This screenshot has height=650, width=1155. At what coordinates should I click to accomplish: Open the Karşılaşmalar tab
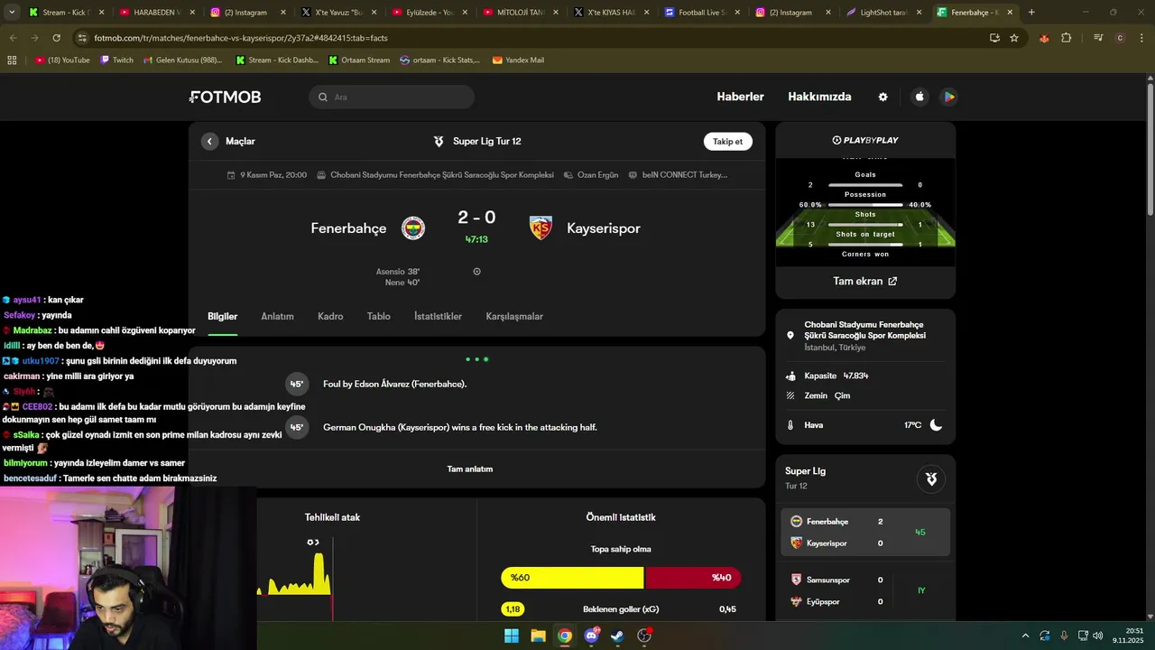click(514, 317)
